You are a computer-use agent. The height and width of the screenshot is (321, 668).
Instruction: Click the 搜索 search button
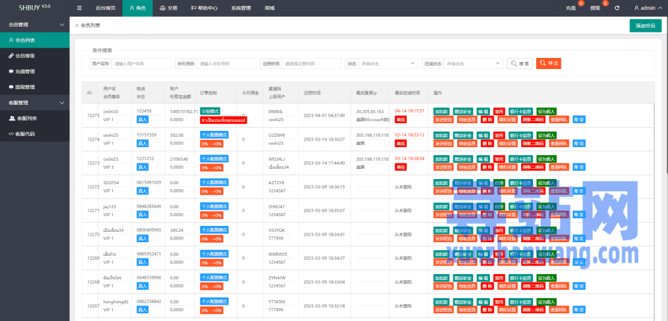point(520,63)
